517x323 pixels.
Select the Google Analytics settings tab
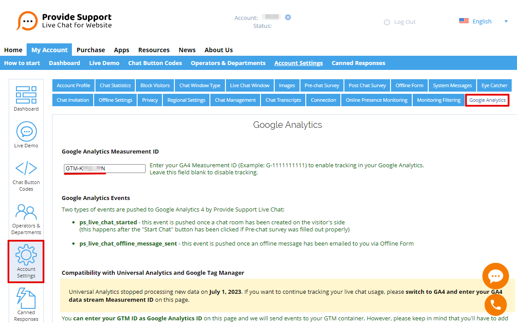coord(487,100)
